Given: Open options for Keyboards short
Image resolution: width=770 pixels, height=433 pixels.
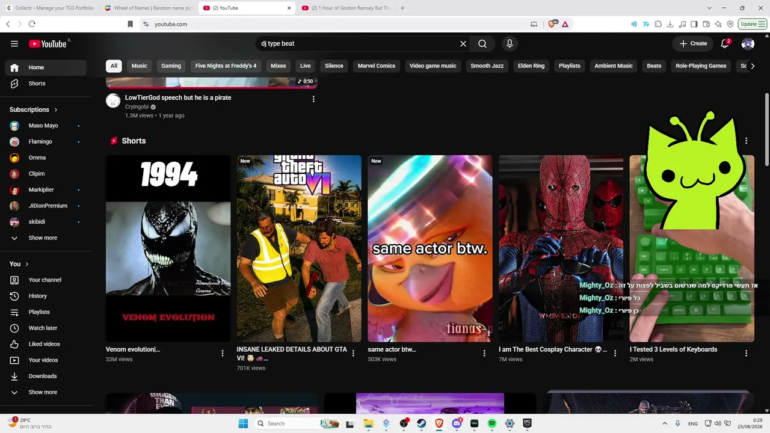Looking at the screenshot, I should pyautogui.click(x=746, y=354).
